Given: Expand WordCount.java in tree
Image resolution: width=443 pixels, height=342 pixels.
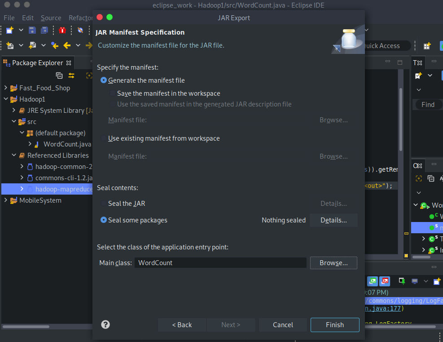Looking at the screenshot, I should click(30, 144).
